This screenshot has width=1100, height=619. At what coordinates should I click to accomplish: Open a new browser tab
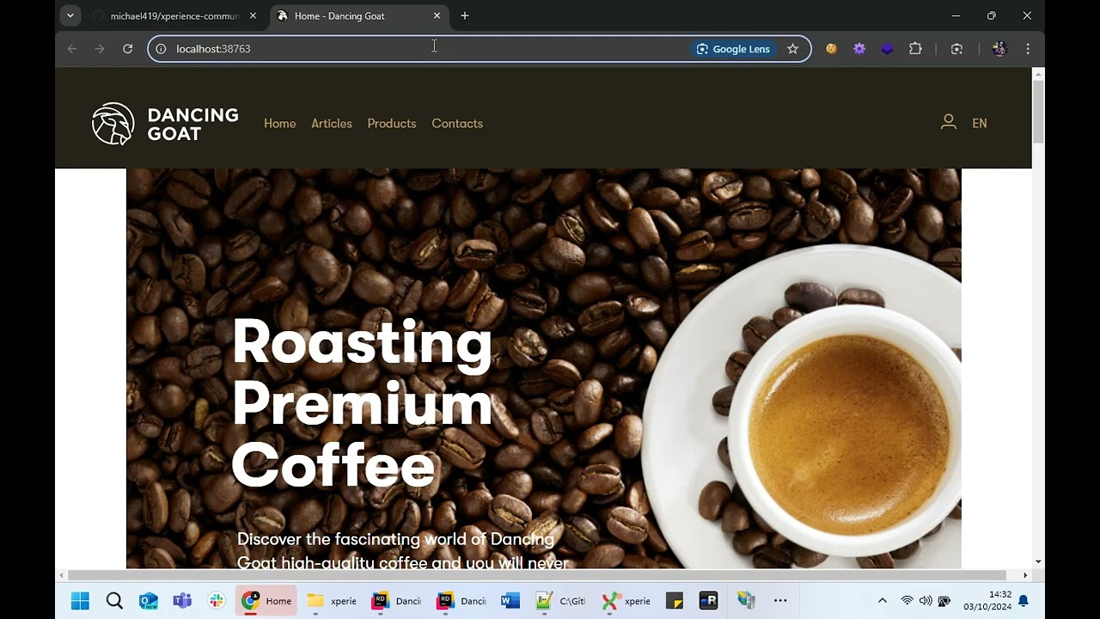click(x=465, y=15)
